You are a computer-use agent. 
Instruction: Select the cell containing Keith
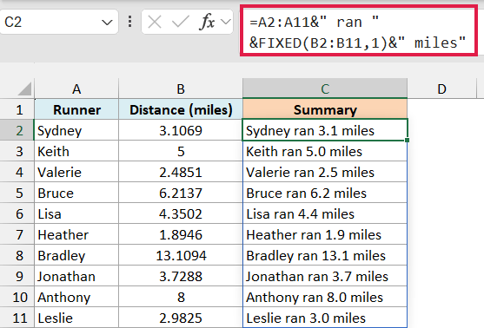(x=76, y=151)
